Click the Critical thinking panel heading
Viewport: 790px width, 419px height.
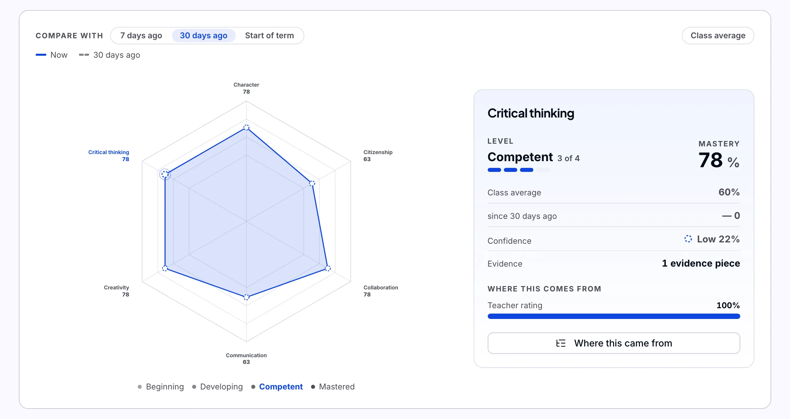(x=531, y=113)
